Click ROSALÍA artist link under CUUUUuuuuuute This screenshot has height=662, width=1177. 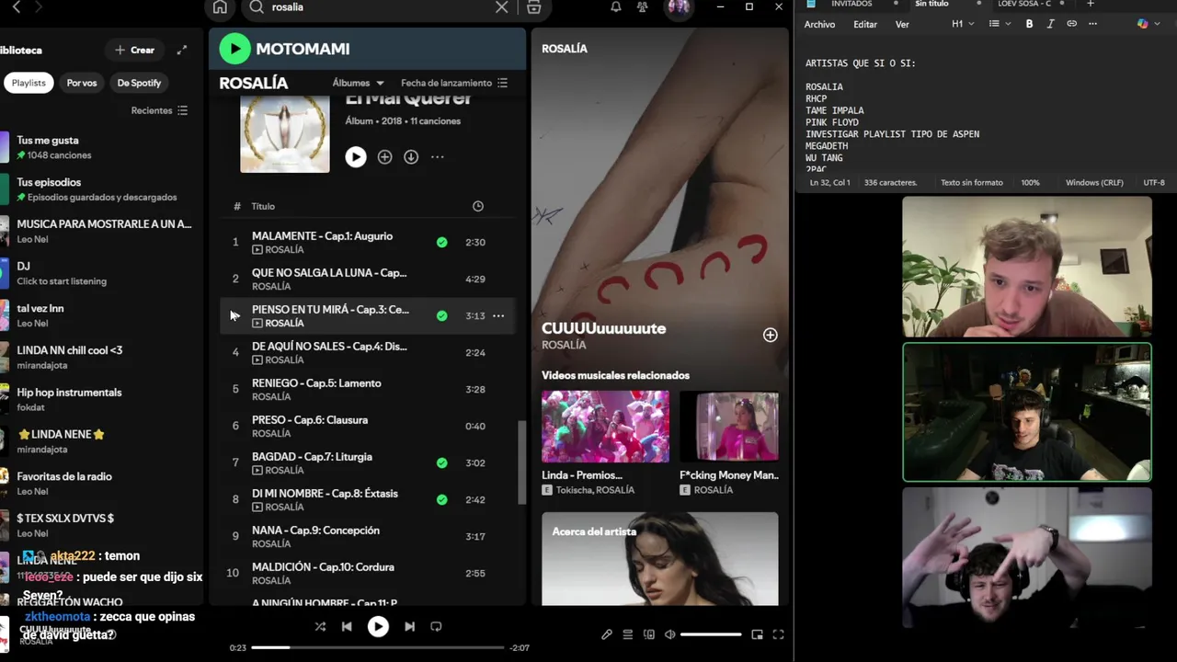click(x=564, y=345)
